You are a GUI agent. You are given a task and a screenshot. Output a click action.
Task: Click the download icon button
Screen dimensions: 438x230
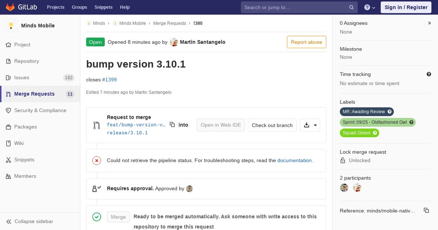[307, 125]
